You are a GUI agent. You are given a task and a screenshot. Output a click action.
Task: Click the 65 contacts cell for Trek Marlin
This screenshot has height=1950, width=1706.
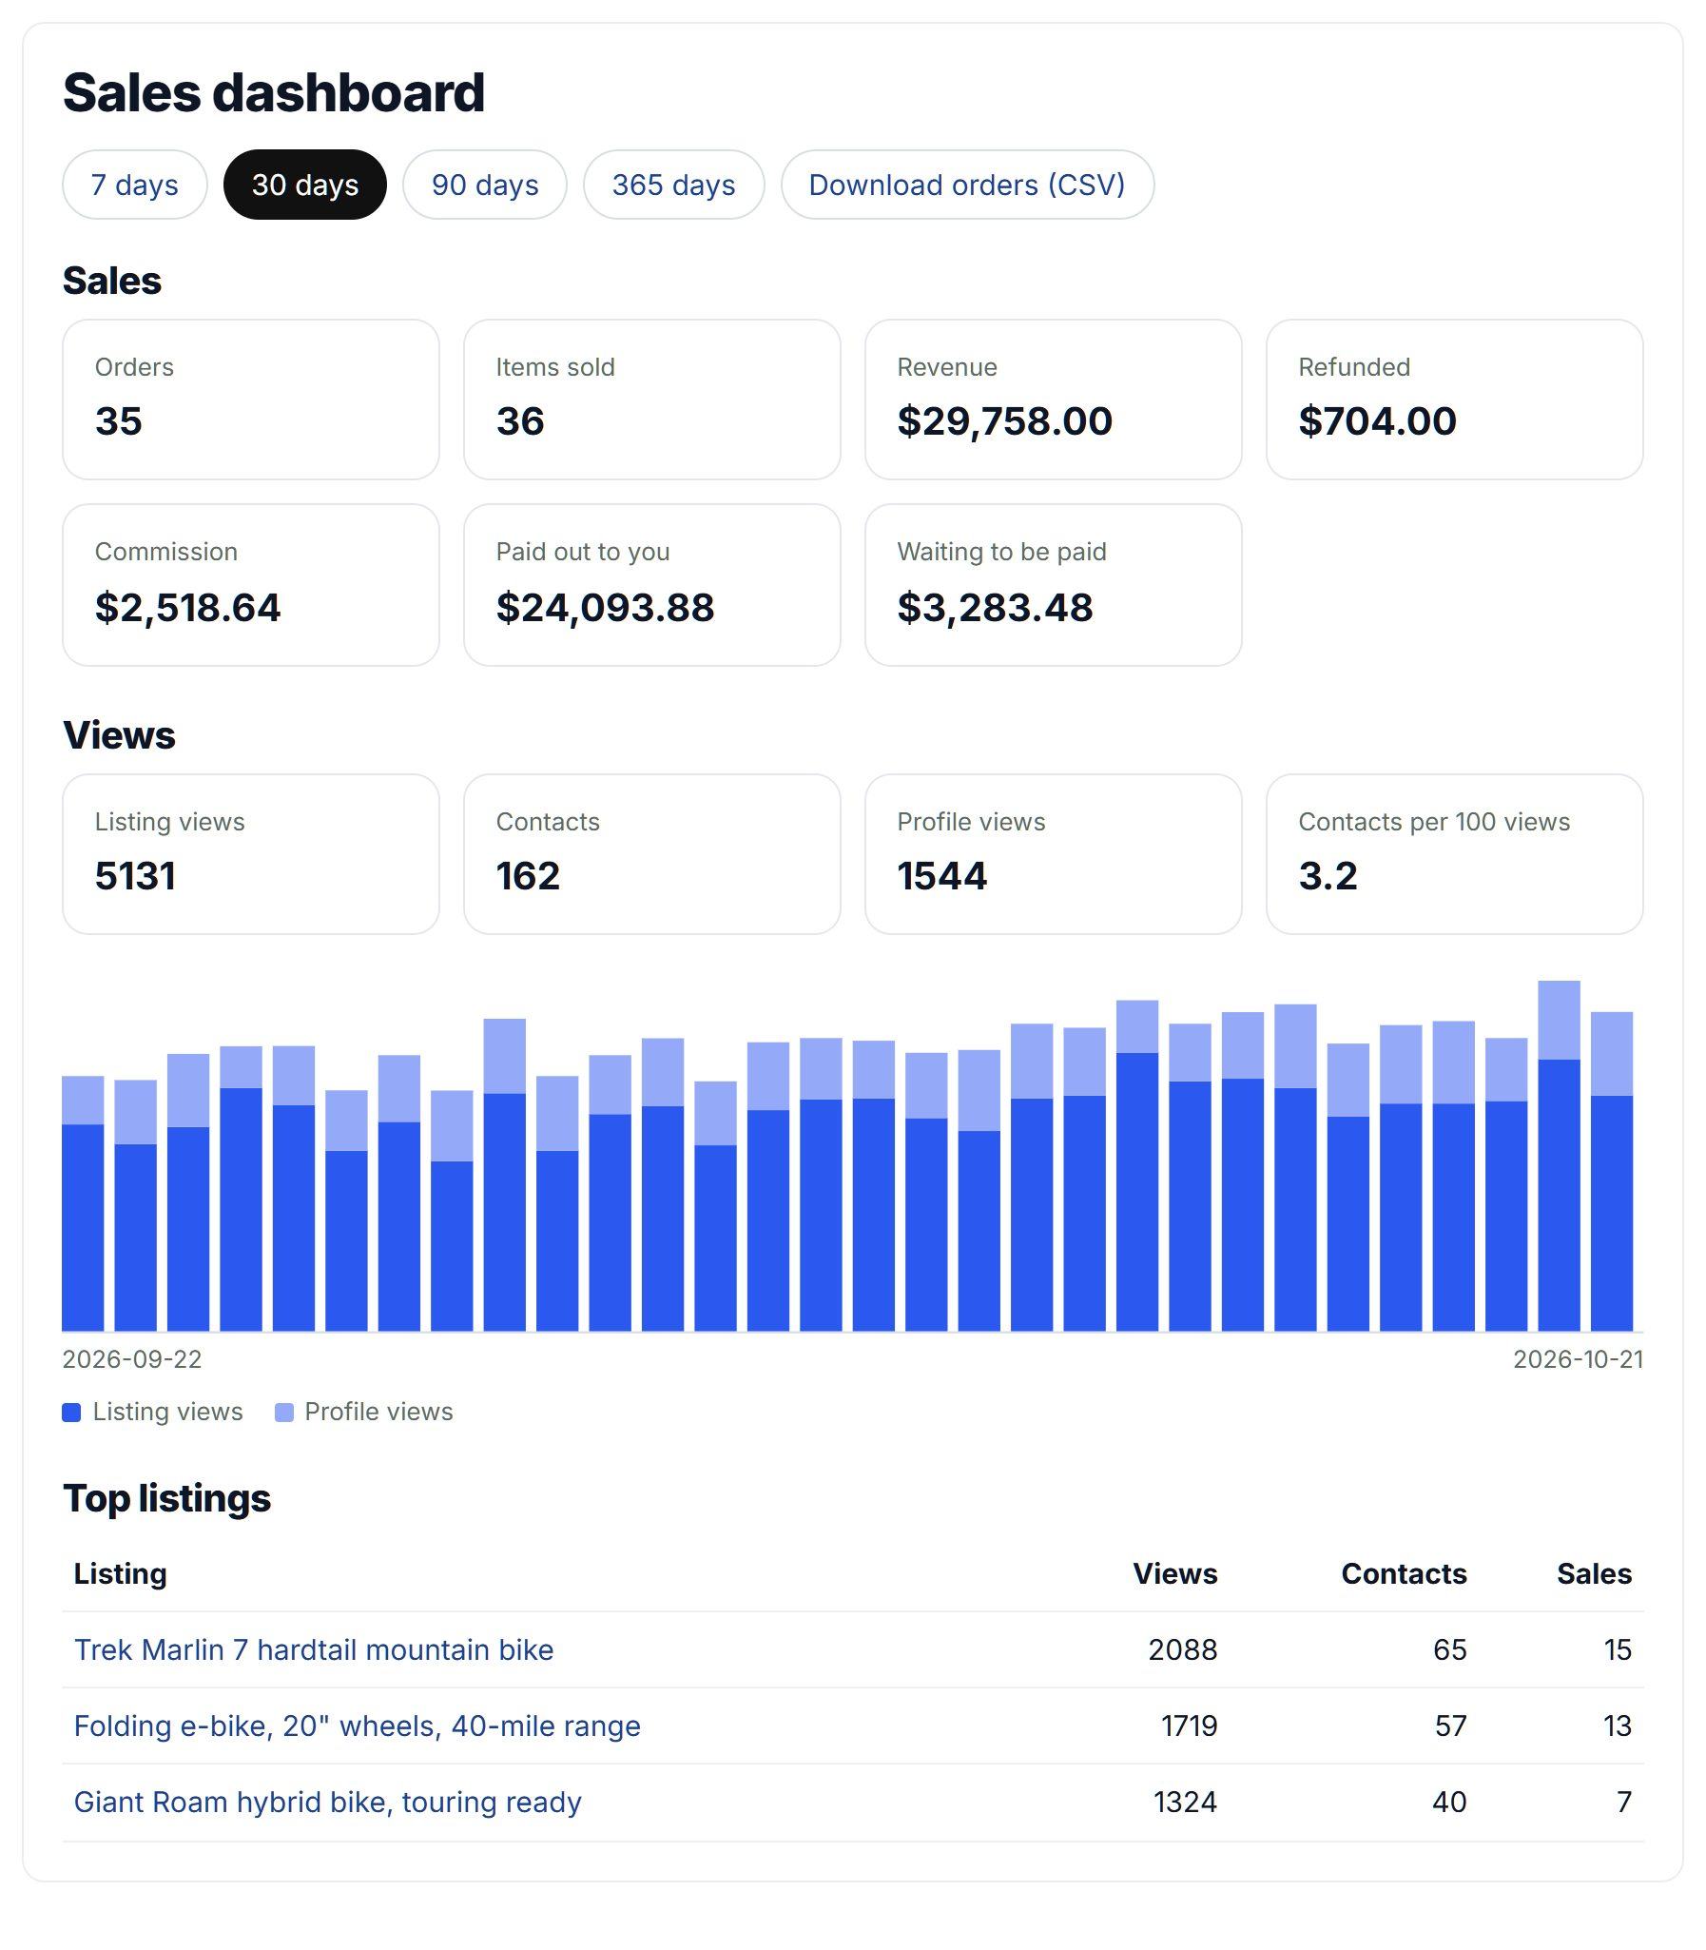pos(1450,1649)
